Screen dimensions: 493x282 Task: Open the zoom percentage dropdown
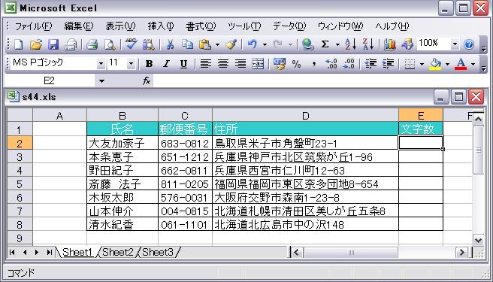pyautogui.click(x=455, y=44)
